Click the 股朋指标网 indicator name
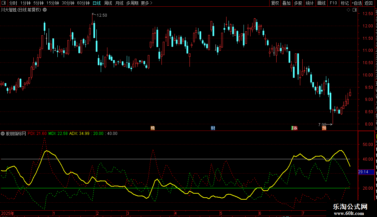Image resolution: width=377 pixels, height=217 pixels. (x=16, y=134)
